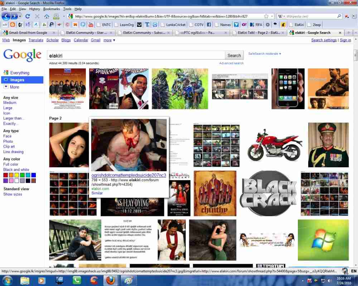Close the elakiri - Google Search tab
The width and height of the screenshot is (358, 286).
[x=340, y=33]
